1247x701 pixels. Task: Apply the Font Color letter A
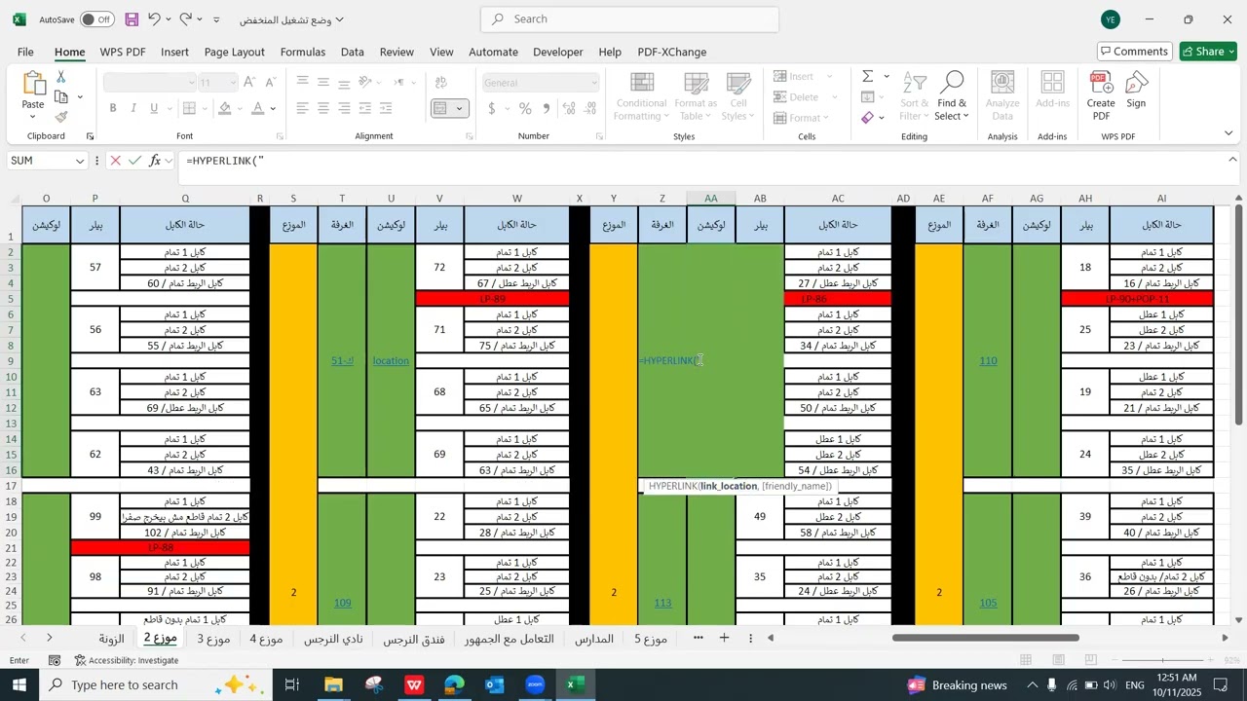point(258,108)
